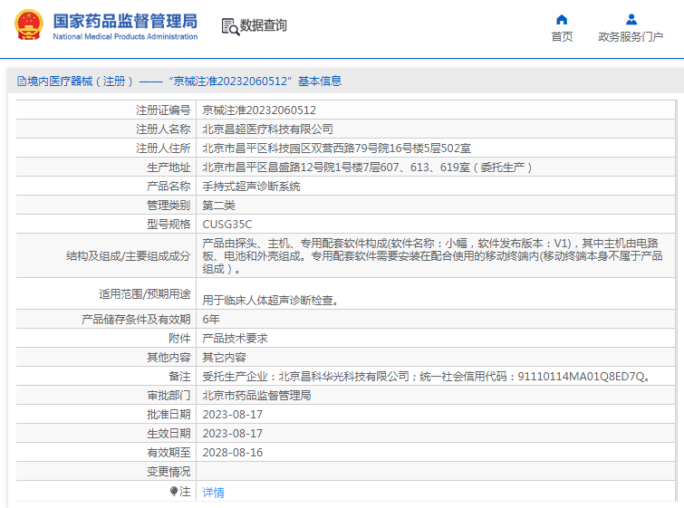Click the 国家药品监督管理局 site title
This screenshot has height=508, width=684.
pos(125,20)
